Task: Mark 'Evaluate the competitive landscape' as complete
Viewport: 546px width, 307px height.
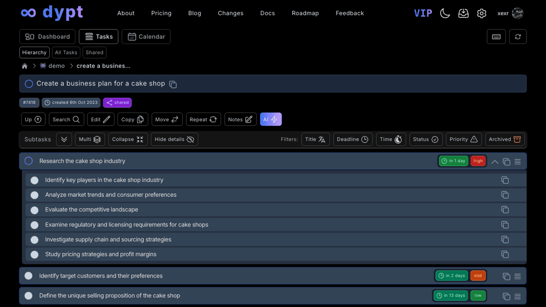Action: [34, 210]
